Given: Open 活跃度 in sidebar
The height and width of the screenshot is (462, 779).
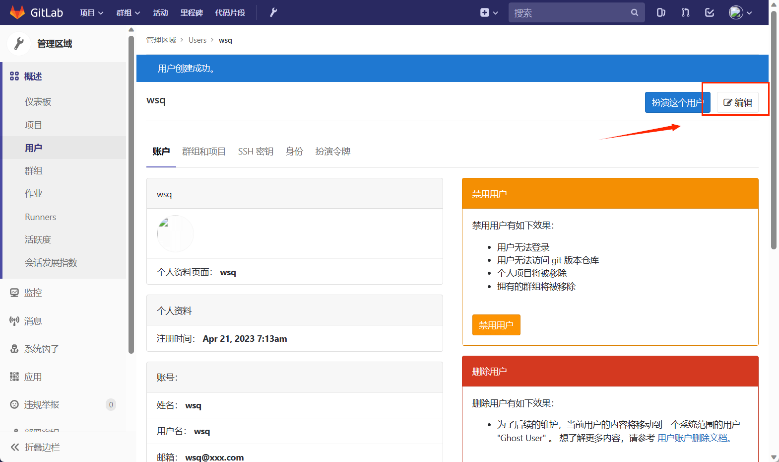Looking at the screenshot, I should click(38, 240).
